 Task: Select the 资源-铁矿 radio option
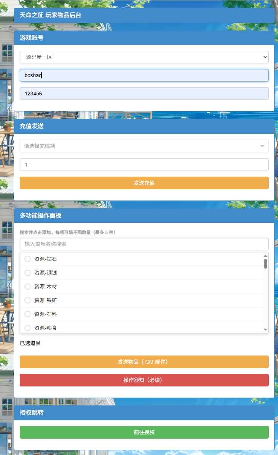tap(28, 300)
